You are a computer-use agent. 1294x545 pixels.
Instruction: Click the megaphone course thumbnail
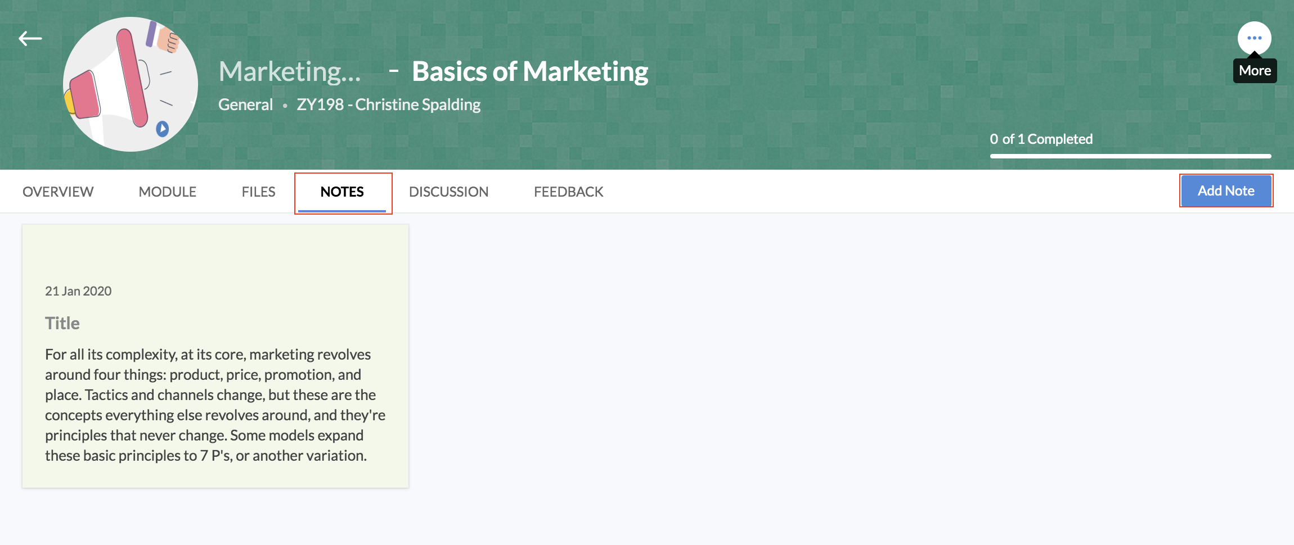[x=131, y=84]
